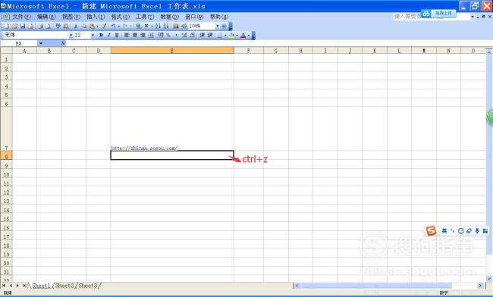Click the Copy icon in toolbar
493x297 pixels.
click(84, 26)
